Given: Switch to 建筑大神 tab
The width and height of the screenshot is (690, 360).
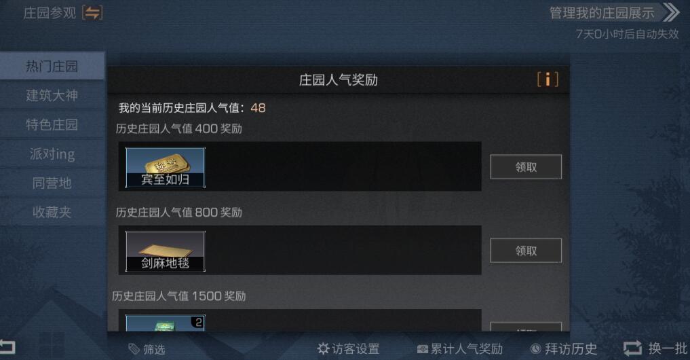Looking at the screenshot, I should click(x=52, y=95).
